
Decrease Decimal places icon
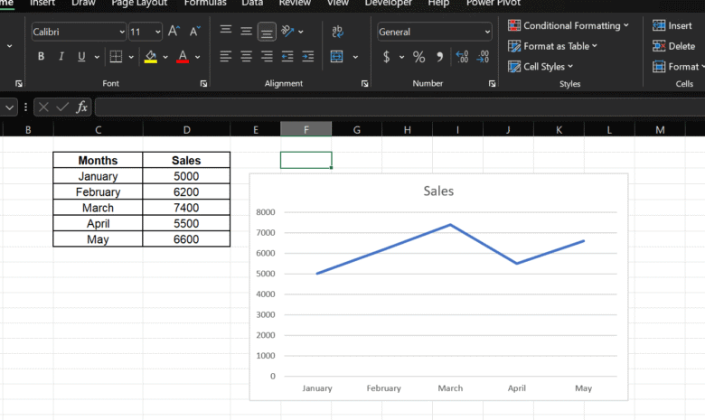(483, 57)
